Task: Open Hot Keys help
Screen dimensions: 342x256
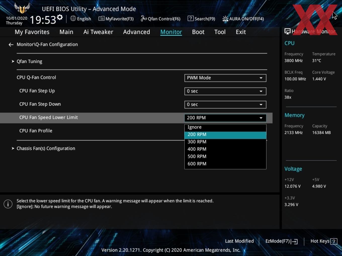Action: [x=324, y=241]
